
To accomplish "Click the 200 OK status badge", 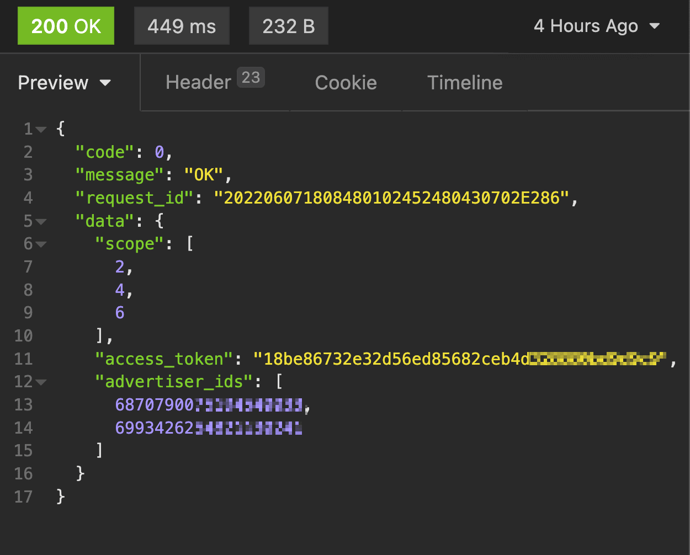I will pyautogui.click(x=66, y=26).
